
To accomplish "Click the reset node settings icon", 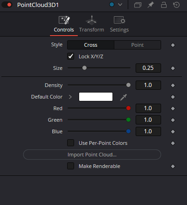I will [x=176, y=5].
